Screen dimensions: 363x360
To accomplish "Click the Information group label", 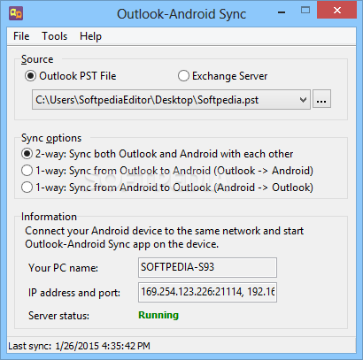I will (49, 217).
